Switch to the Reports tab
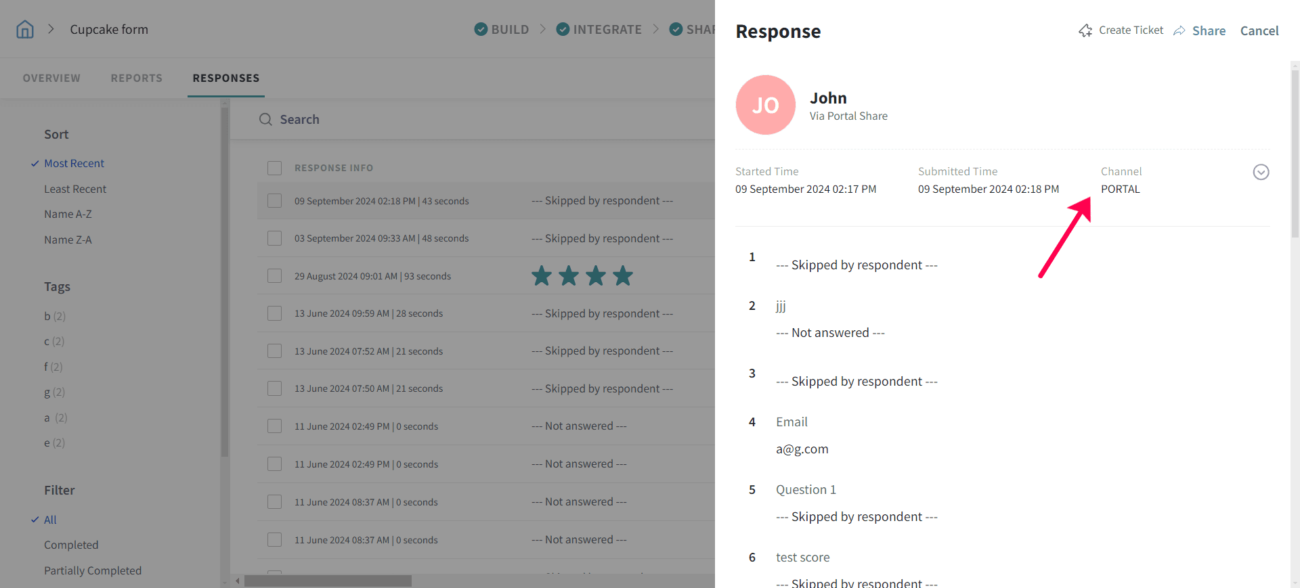This screenshot has width=1300, height=588. click(137, 78)
